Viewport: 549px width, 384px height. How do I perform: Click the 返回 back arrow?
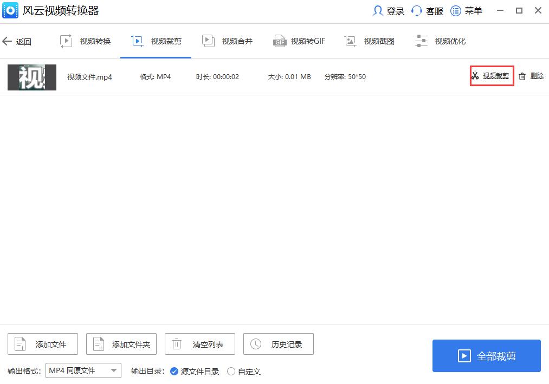click(x=8, y=41)
